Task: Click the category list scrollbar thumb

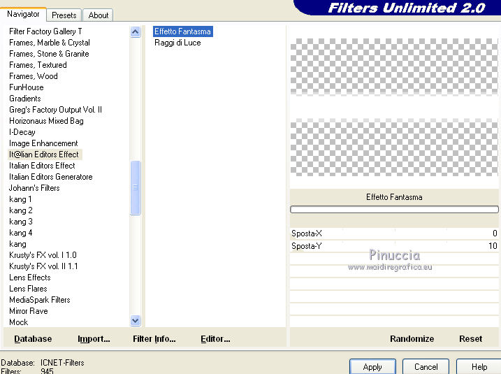Action: (135, 187)
